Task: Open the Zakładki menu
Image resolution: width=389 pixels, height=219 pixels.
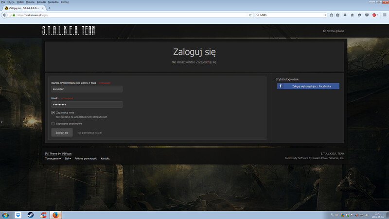Action: [x=41, y=2]
